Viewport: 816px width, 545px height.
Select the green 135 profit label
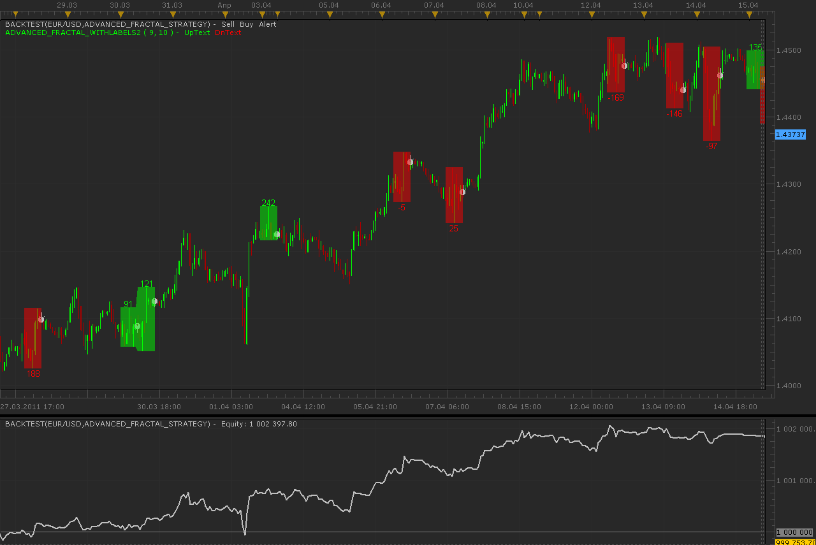(755, 47)
